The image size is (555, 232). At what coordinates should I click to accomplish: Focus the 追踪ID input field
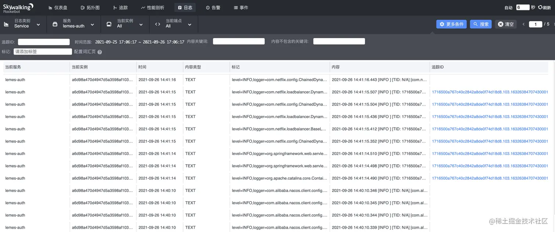44,42
